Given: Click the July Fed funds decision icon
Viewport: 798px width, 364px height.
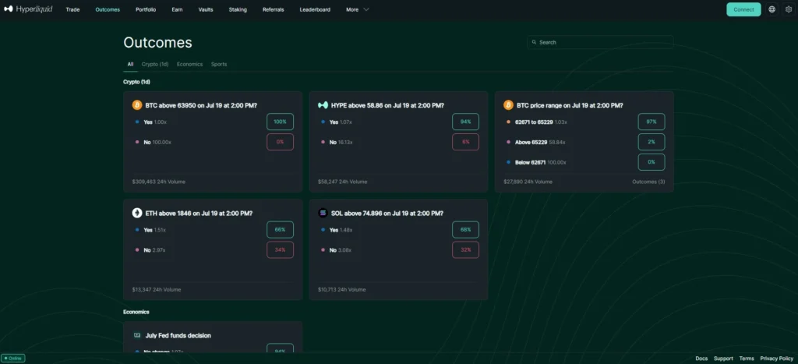Looking at the screenshot, I should [x=137, y=335].
